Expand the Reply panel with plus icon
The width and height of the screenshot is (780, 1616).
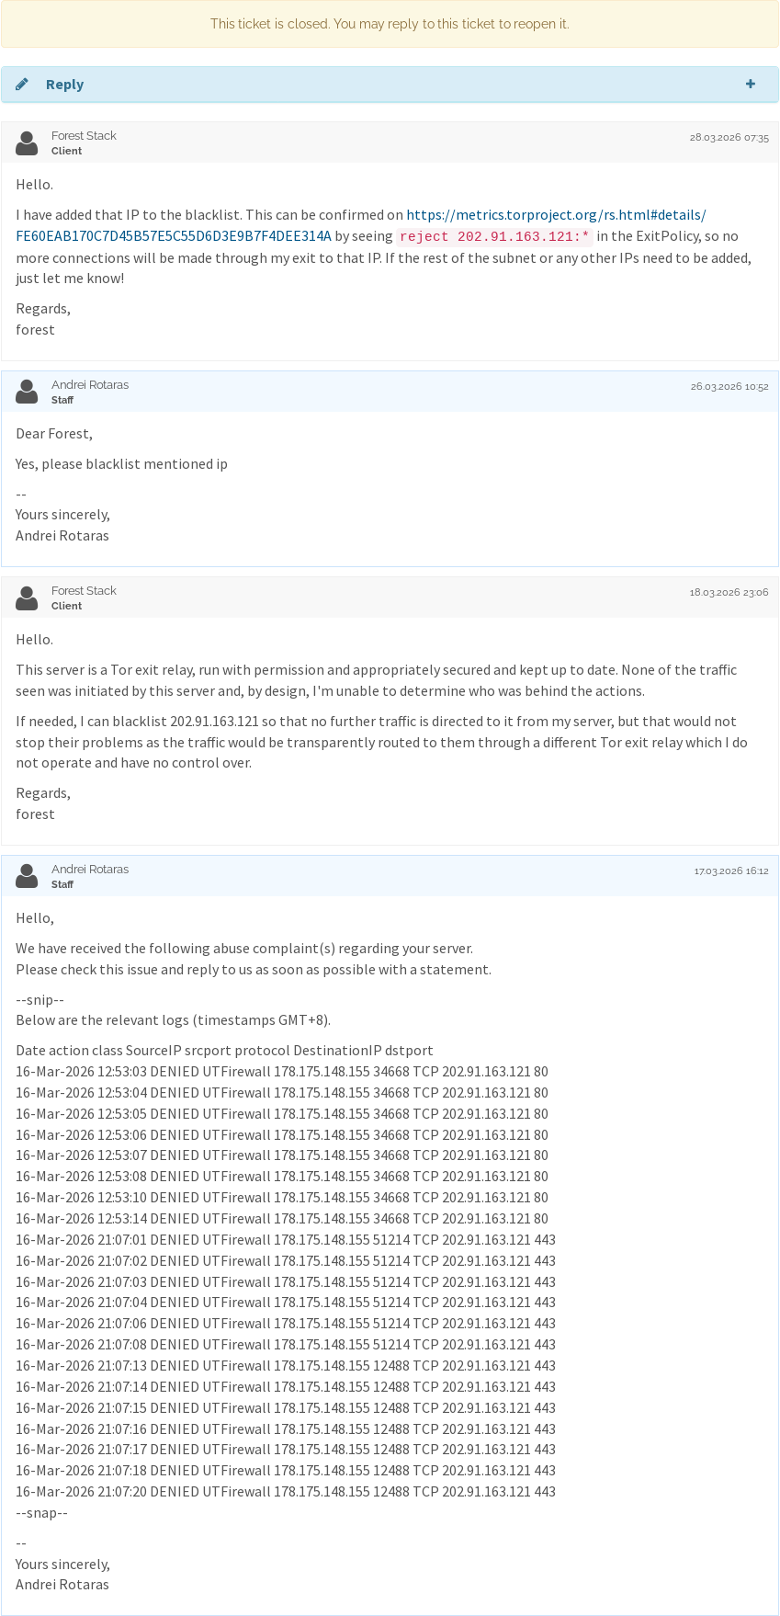(x=751, y=84)
